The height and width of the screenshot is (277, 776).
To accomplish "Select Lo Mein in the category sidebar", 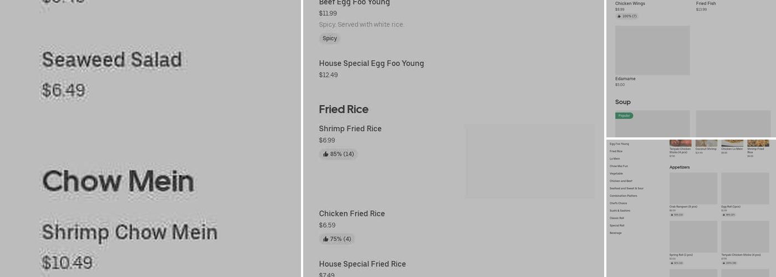I will coord(615,159).
